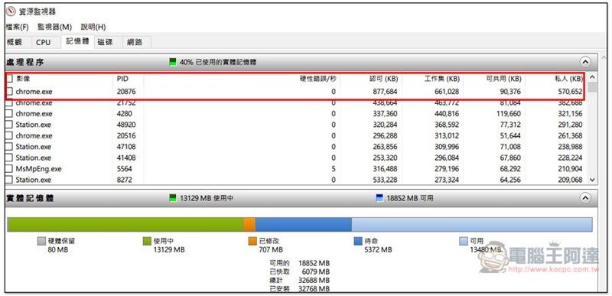
Task: Click the green used physical memory indicator
Action: (173, 62)
